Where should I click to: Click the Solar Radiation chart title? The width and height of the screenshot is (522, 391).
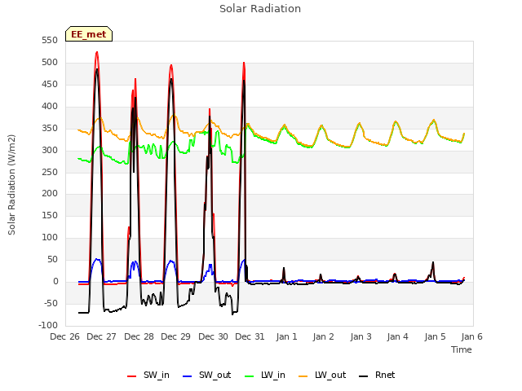[x=260, y=9]
